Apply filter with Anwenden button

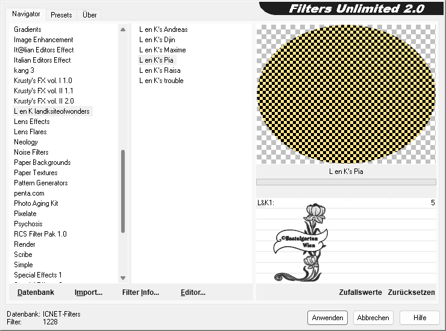327,318
